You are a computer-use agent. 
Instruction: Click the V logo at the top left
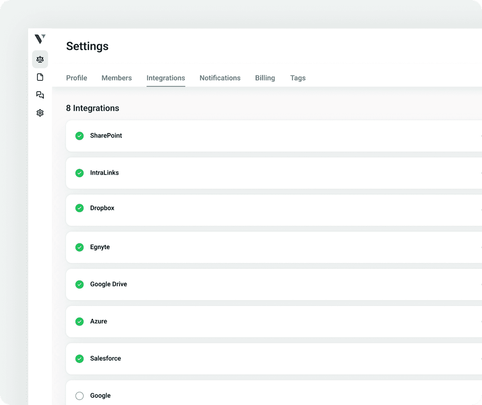[40, 39]
